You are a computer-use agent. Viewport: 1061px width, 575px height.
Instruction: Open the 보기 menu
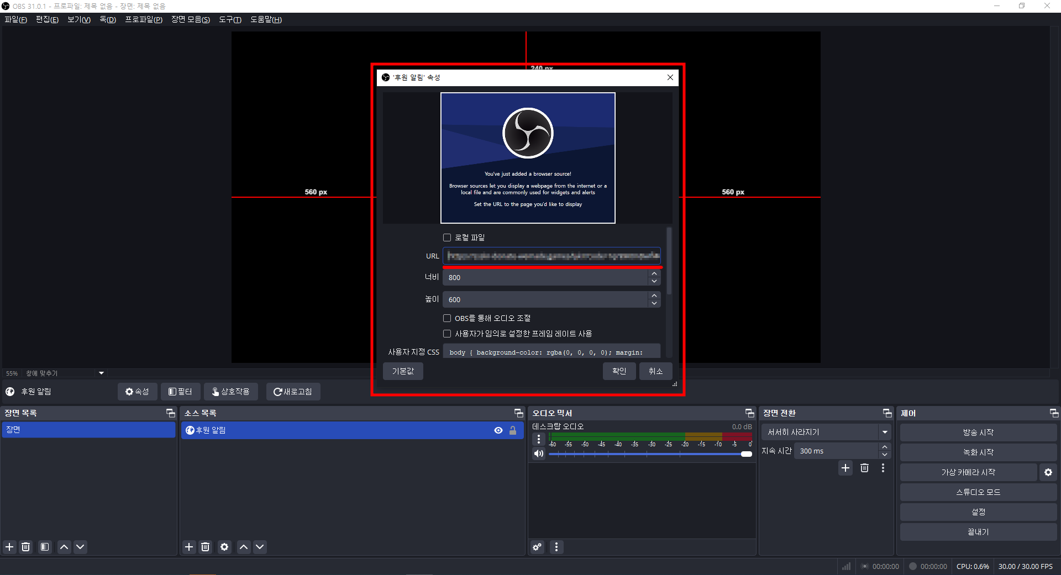(x=79, y=19)
